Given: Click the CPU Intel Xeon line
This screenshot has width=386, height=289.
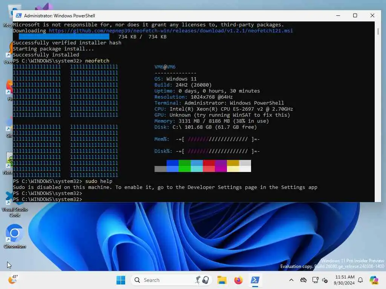Looking at the screenshot, I should coord(224,109).
